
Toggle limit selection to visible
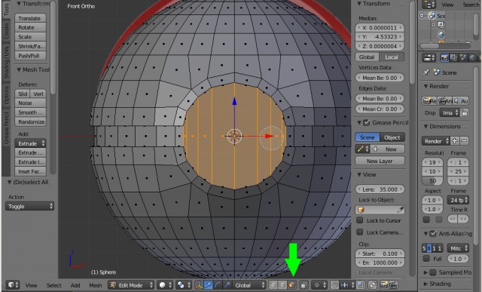[x=304, y=285]
